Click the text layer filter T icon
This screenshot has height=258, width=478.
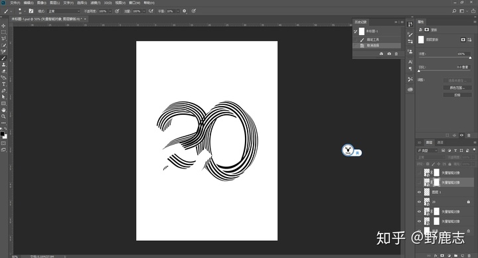[x=455, y=151]
